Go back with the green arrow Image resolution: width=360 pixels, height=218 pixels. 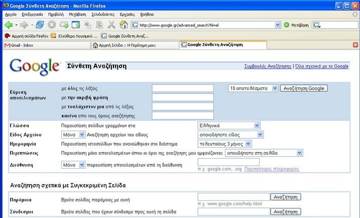point(9,25)
